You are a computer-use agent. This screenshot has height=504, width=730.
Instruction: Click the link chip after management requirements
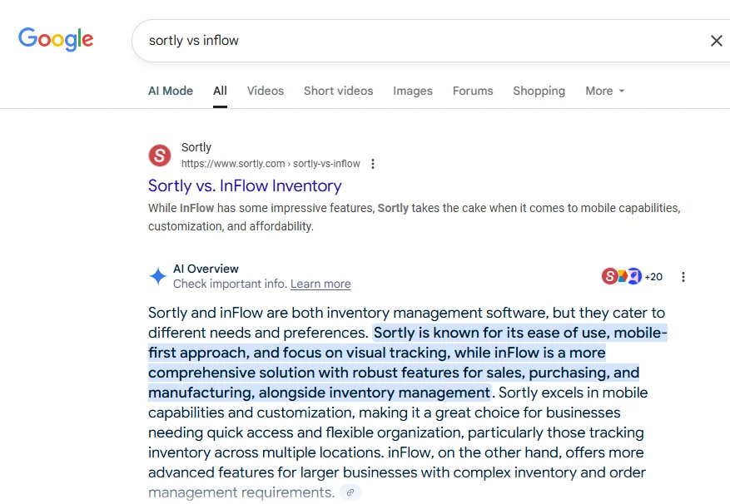click(x=350, y=492)
